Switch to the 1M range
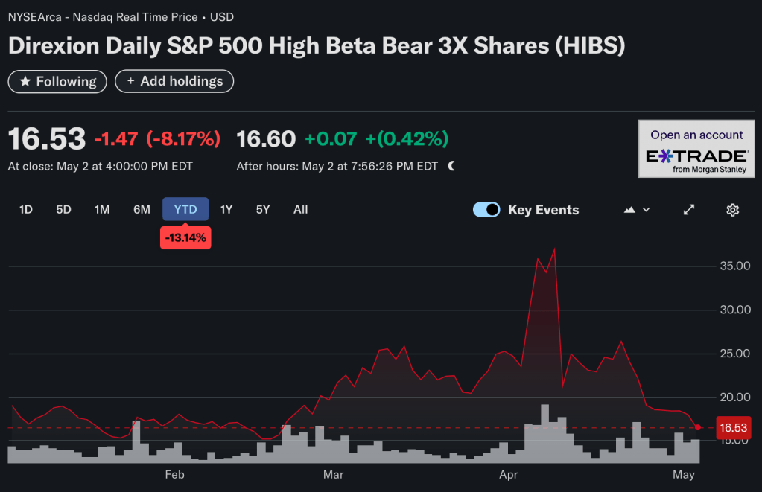 (x=102, y=210)
